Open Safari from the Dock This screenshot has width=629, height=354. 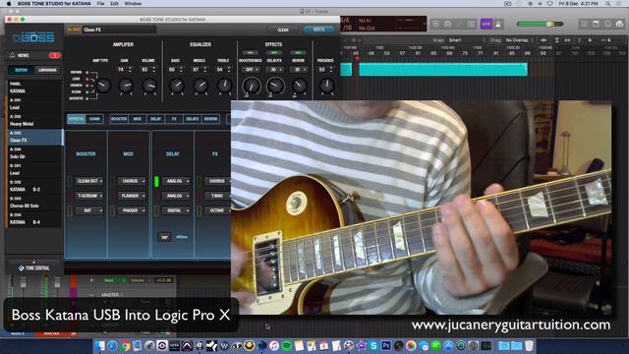[112, 345]
